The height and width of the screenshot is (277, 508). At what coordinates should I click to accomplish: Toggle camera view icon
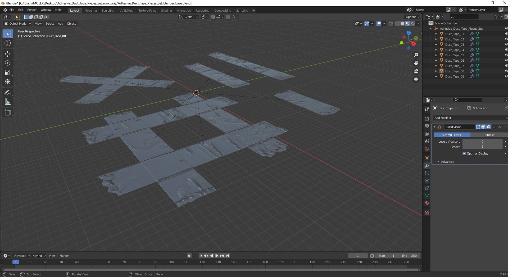pyautogui.click(x=416, y=71)
